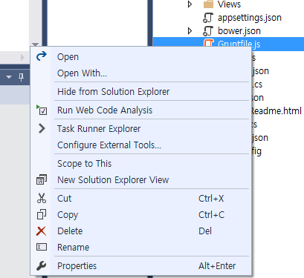Select Hide from Solution Explorer

[114, 92]
